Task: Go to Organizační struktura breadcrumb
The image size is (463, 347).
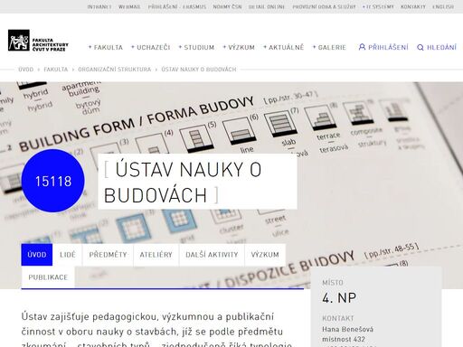Action: click(115, 70)
